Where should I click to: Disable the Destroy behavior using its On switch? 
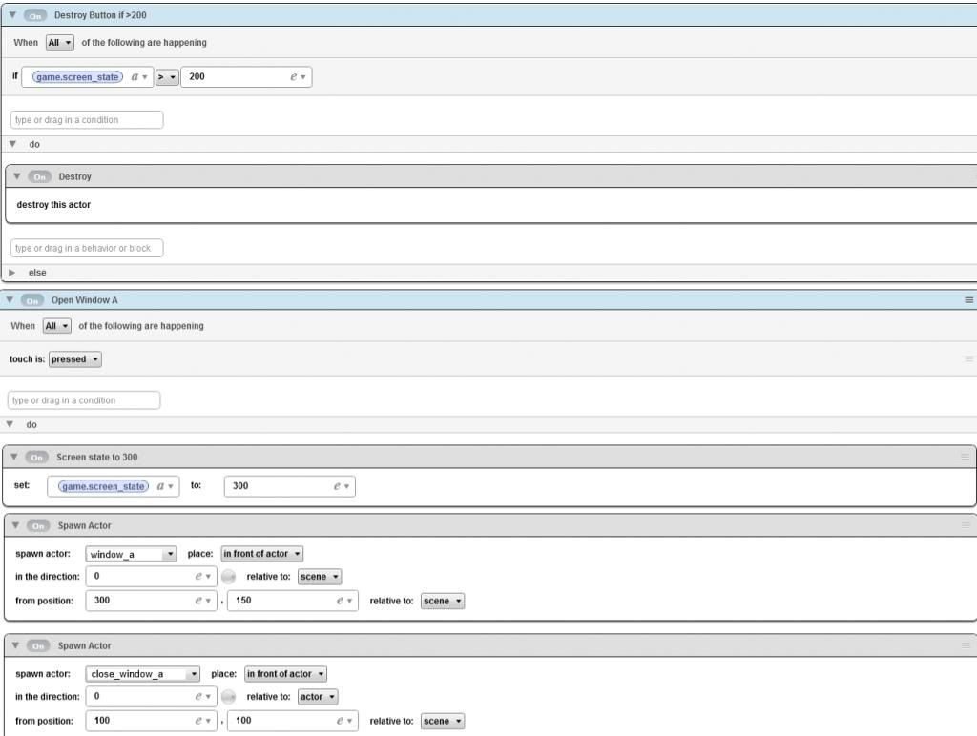pos(40,177)
